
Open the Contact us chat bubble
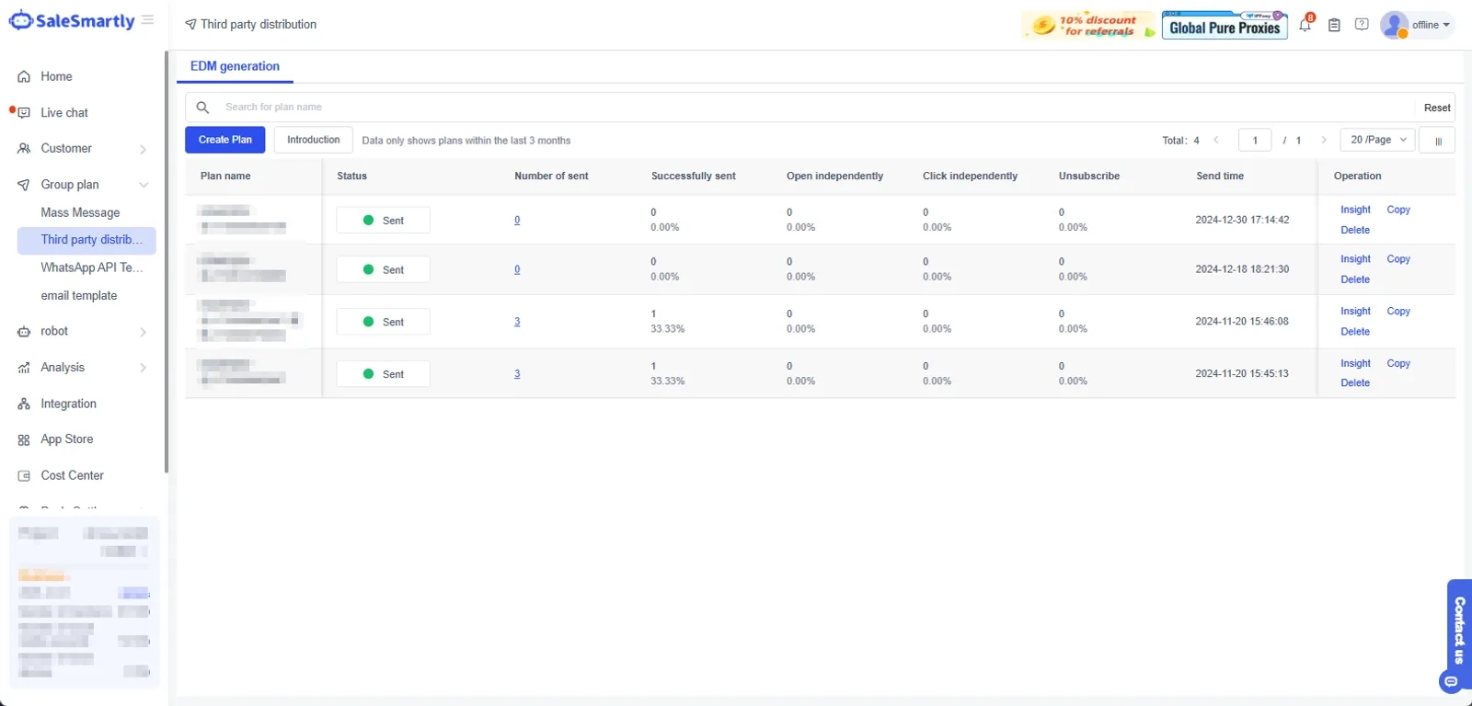(x=1451, y=681)
